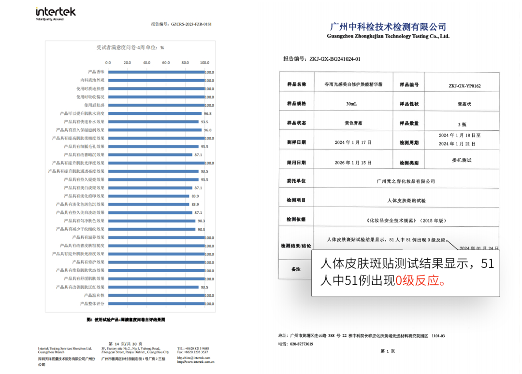Screen dimensions: 522x374
Task: Click the red text 0级反应 in the callout
Action: click(x=420, y=280)
